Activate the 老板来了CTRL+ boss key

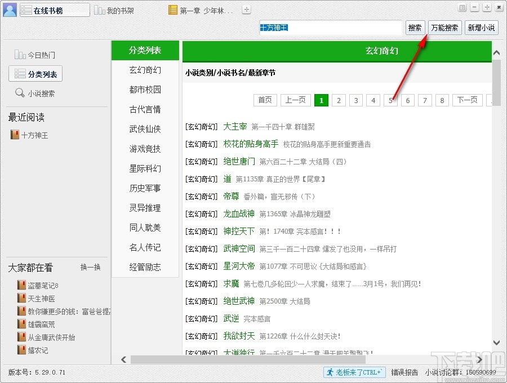coord(355,372)
